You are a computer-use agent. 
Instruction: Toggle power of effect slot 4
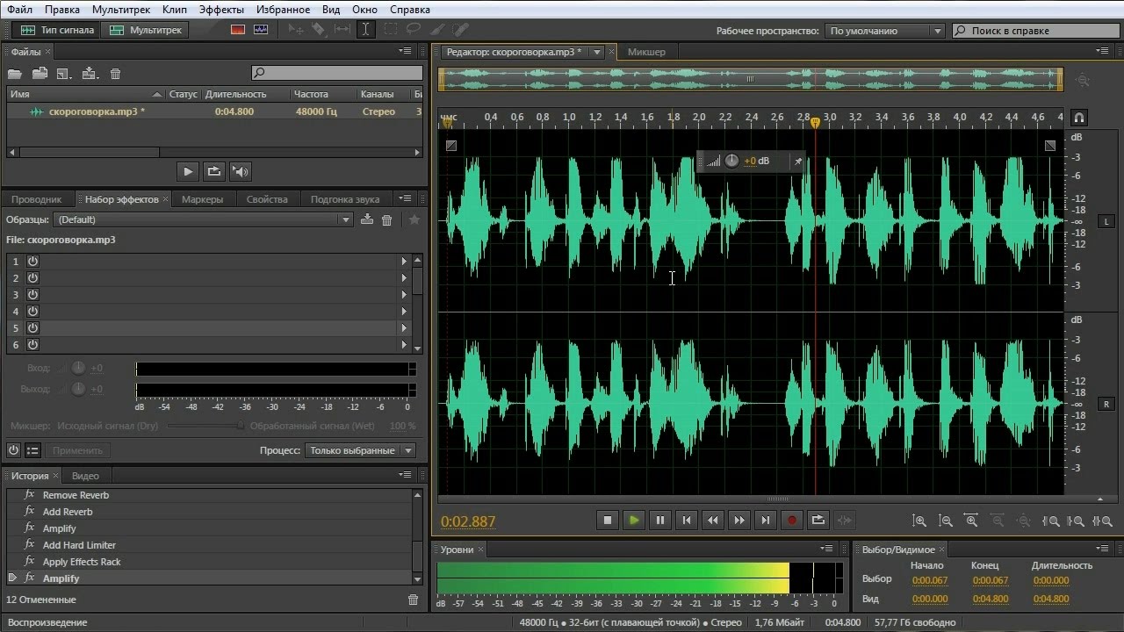32,312
